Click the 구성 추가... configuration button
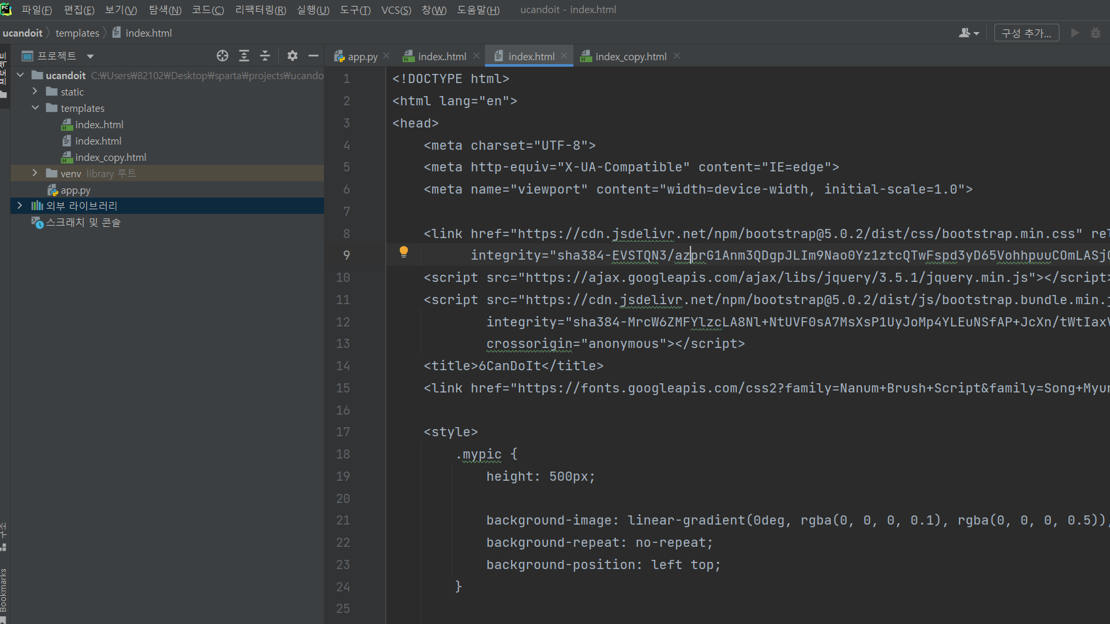 [x=1026, y=33]
